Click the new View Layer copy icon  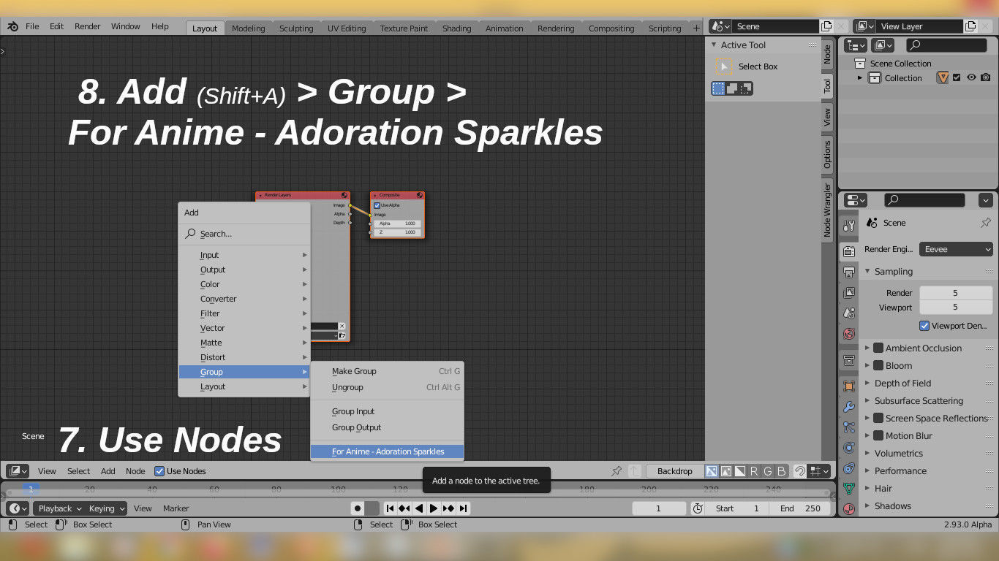coord(970,26)
